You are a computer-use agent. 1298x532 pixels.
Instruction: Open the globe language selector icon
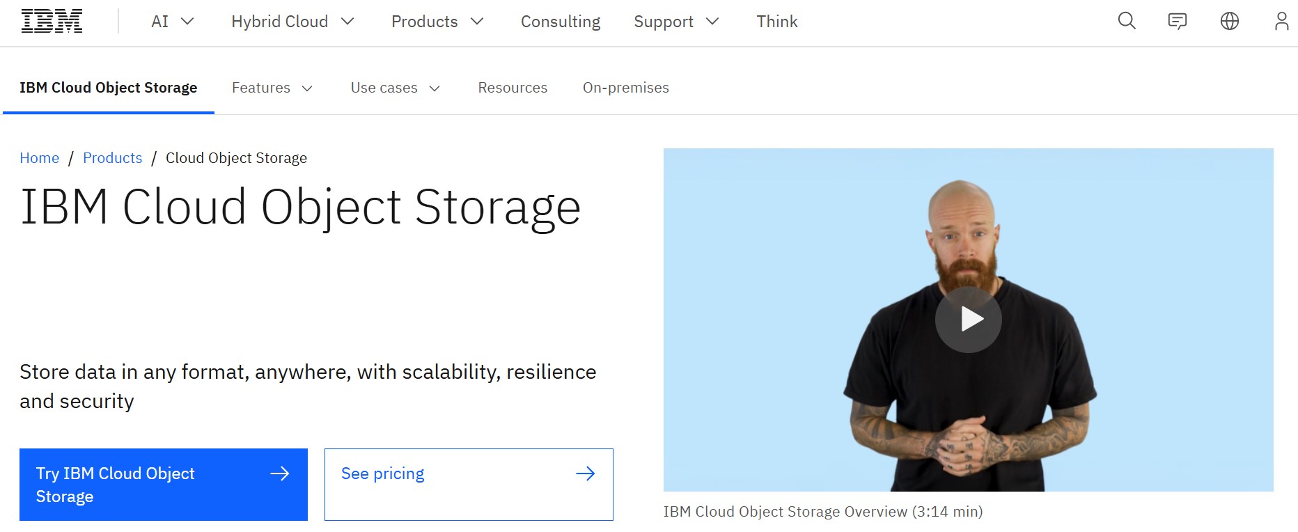pos(1230,22)
